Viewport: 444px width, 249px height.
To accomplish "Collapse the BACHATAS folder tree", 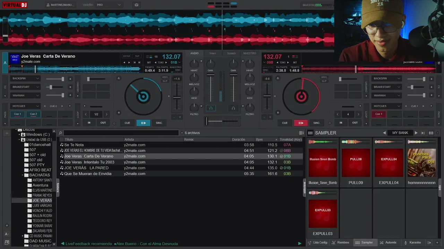I will click(x=23, y=175).
